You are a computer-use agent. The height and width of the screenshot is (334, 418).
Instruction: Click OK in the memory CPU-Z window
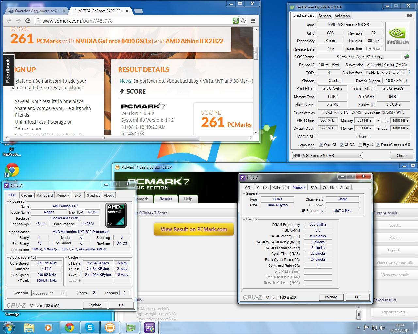point(357,297)
